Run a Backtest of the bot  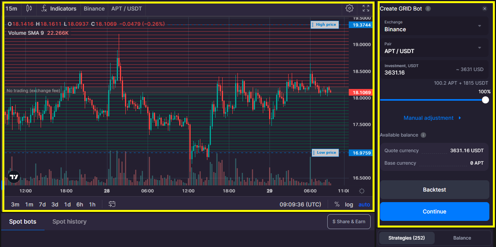pos(434,189)
